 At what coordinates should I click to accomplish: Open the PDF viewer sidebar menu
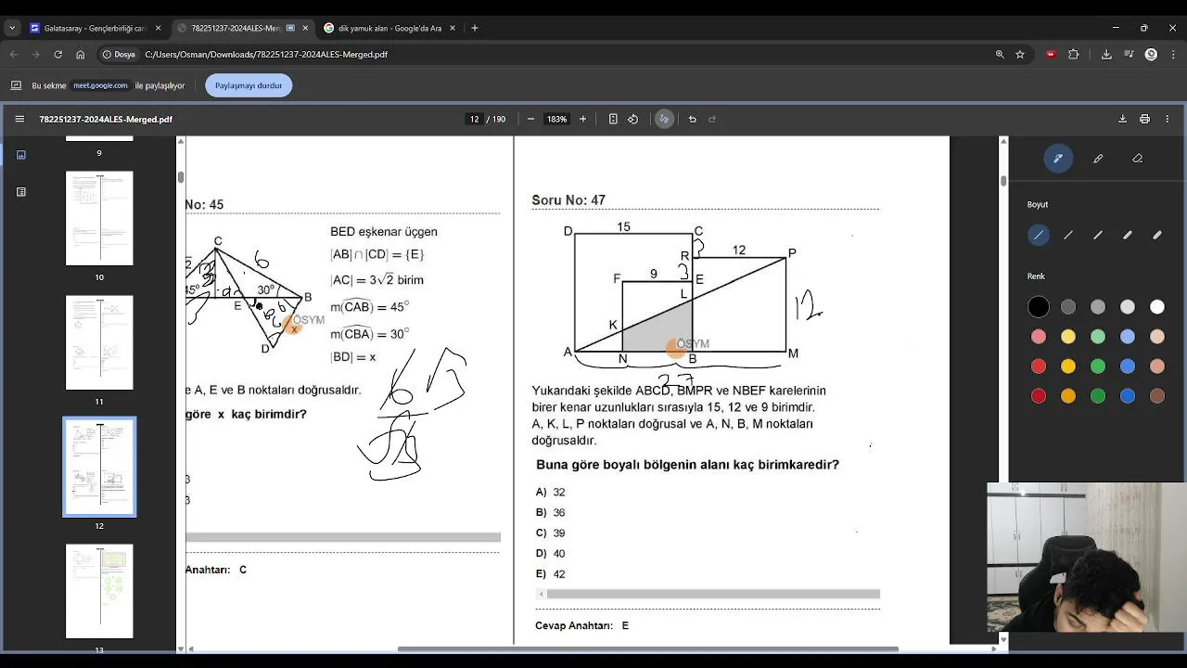pos(19,119)
